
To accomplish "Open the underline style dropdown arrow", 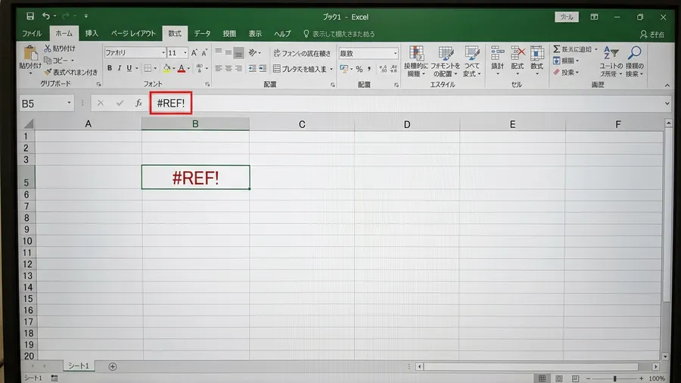I will pyautogui.click(x=136, y=68).
